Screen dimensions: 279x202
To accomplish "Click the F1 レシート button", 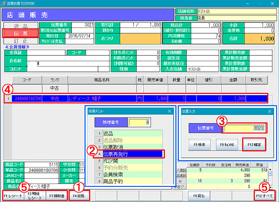I will point(13,196).
